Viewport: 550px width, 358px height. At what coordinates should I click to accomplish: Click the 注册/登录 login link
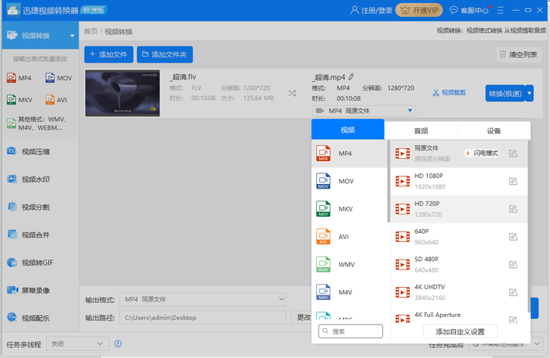(371, 10)
